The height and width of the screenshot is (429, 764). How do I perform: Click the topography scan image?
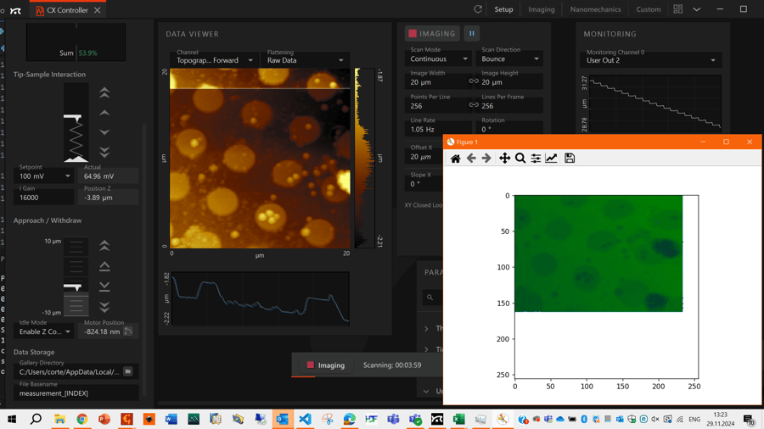(x=260, y=158)
